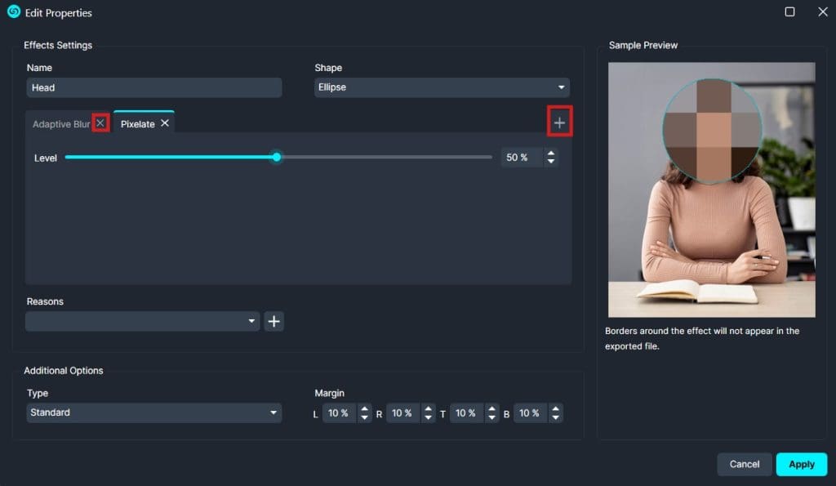Increase the left margin value
Image resolution: width=836 pixels, height=486 pixels.
click(x=364, y=409)
